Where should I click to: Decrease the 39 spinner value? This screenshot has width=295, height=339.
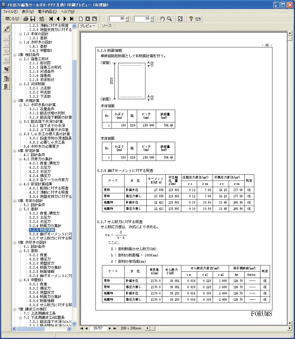click(152, 20)
